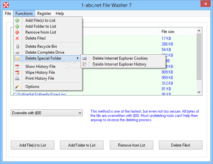Image resolution: width=213 pixels, height=164 pixels.
Task: Click the red minus Remove from List icon
Action: click(x=17, y=32)
